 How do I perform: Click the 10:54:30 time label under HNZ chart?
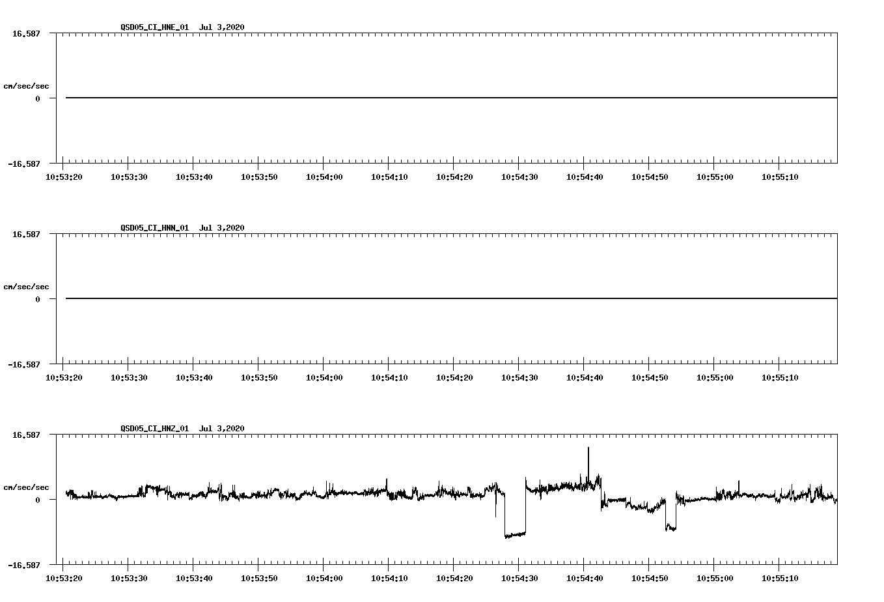[519, 578]
